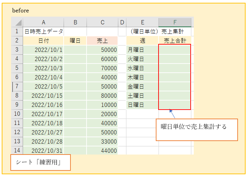Select the narrow column D header
Viewport: 248px width, 177px height.
pos(122,22)
